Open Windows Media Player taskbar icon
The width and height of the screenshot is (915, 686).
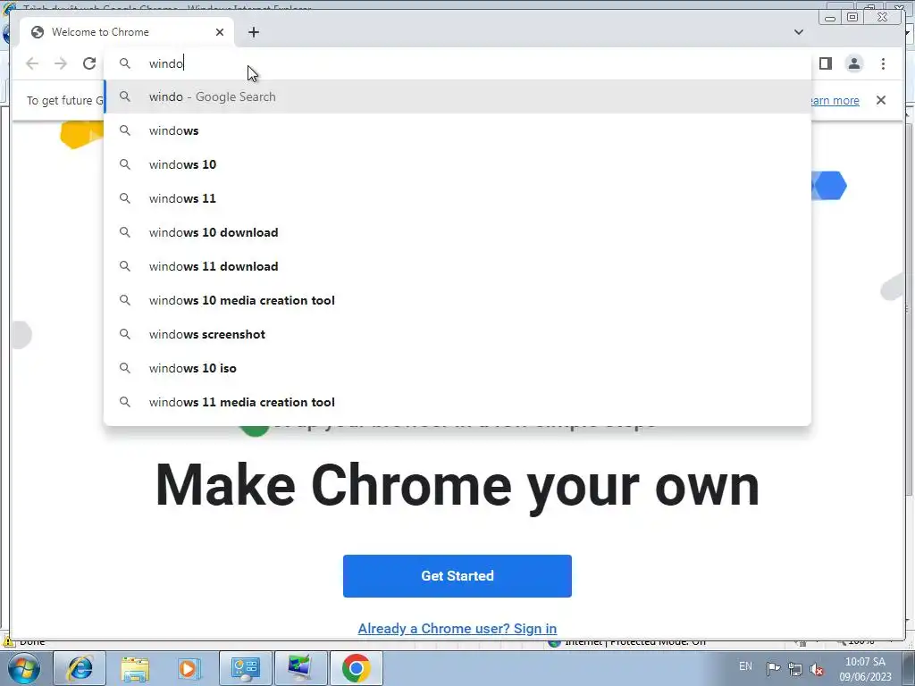click(x=189, y=668)
